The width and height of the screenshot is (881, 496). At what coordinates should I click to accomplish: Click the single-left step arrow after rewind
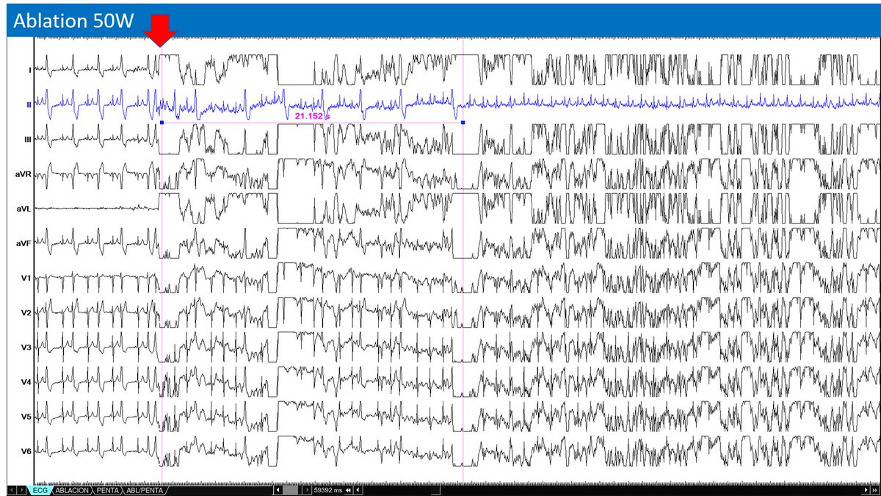point(358,490)
